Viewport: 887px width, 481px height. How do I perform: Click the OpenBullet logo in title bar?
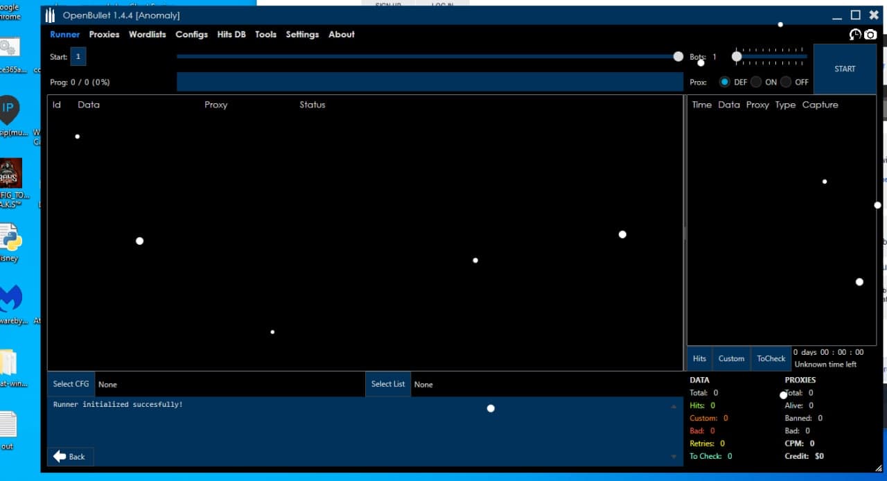(50, 15)
